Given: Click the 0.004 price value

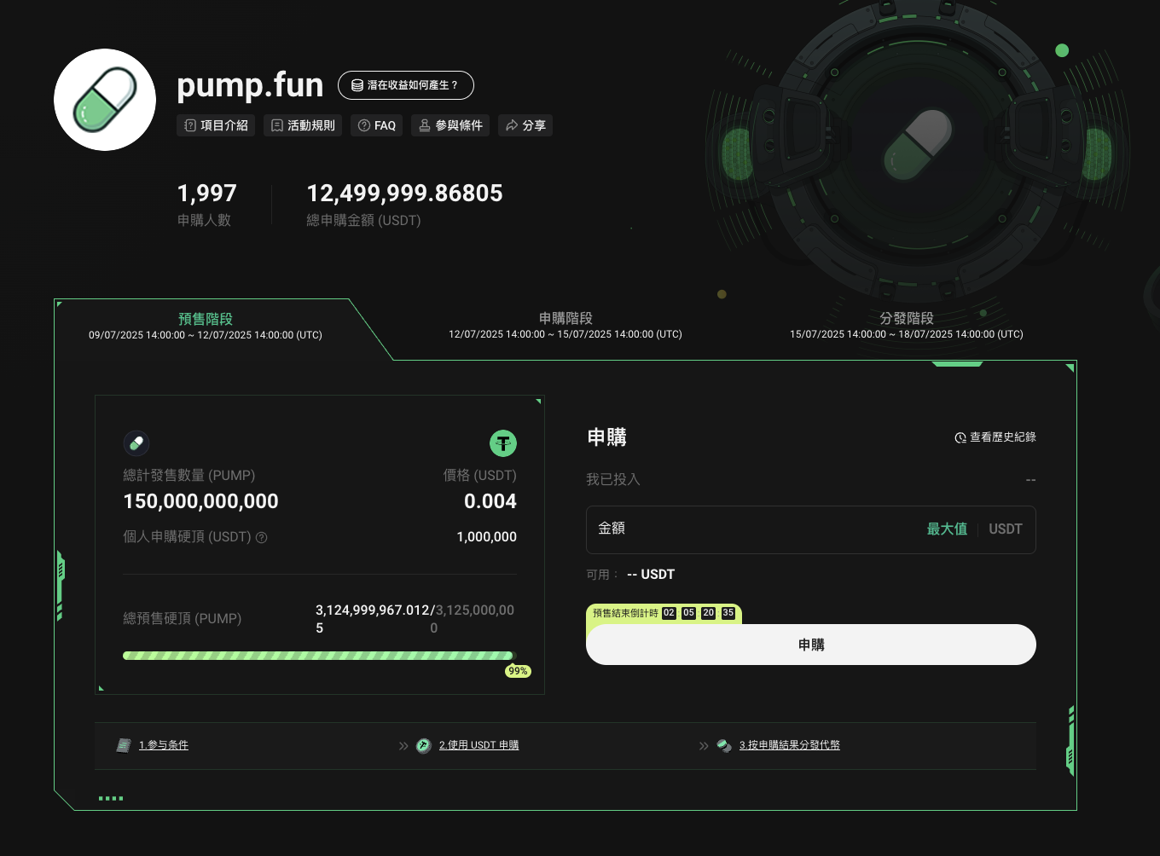Looking at the screenshot, I should point(490,501).
